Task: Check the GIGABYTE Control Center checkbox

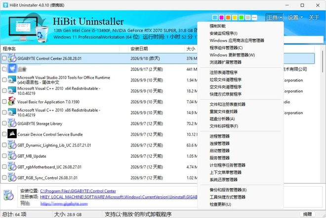Action: click(x=4, y=58)
